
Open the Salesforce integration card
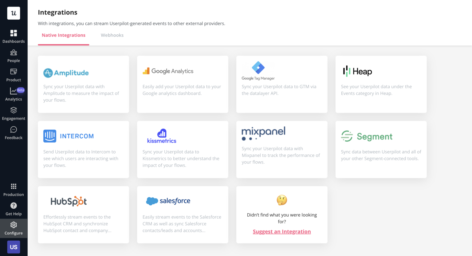click(x=183, y=215)
